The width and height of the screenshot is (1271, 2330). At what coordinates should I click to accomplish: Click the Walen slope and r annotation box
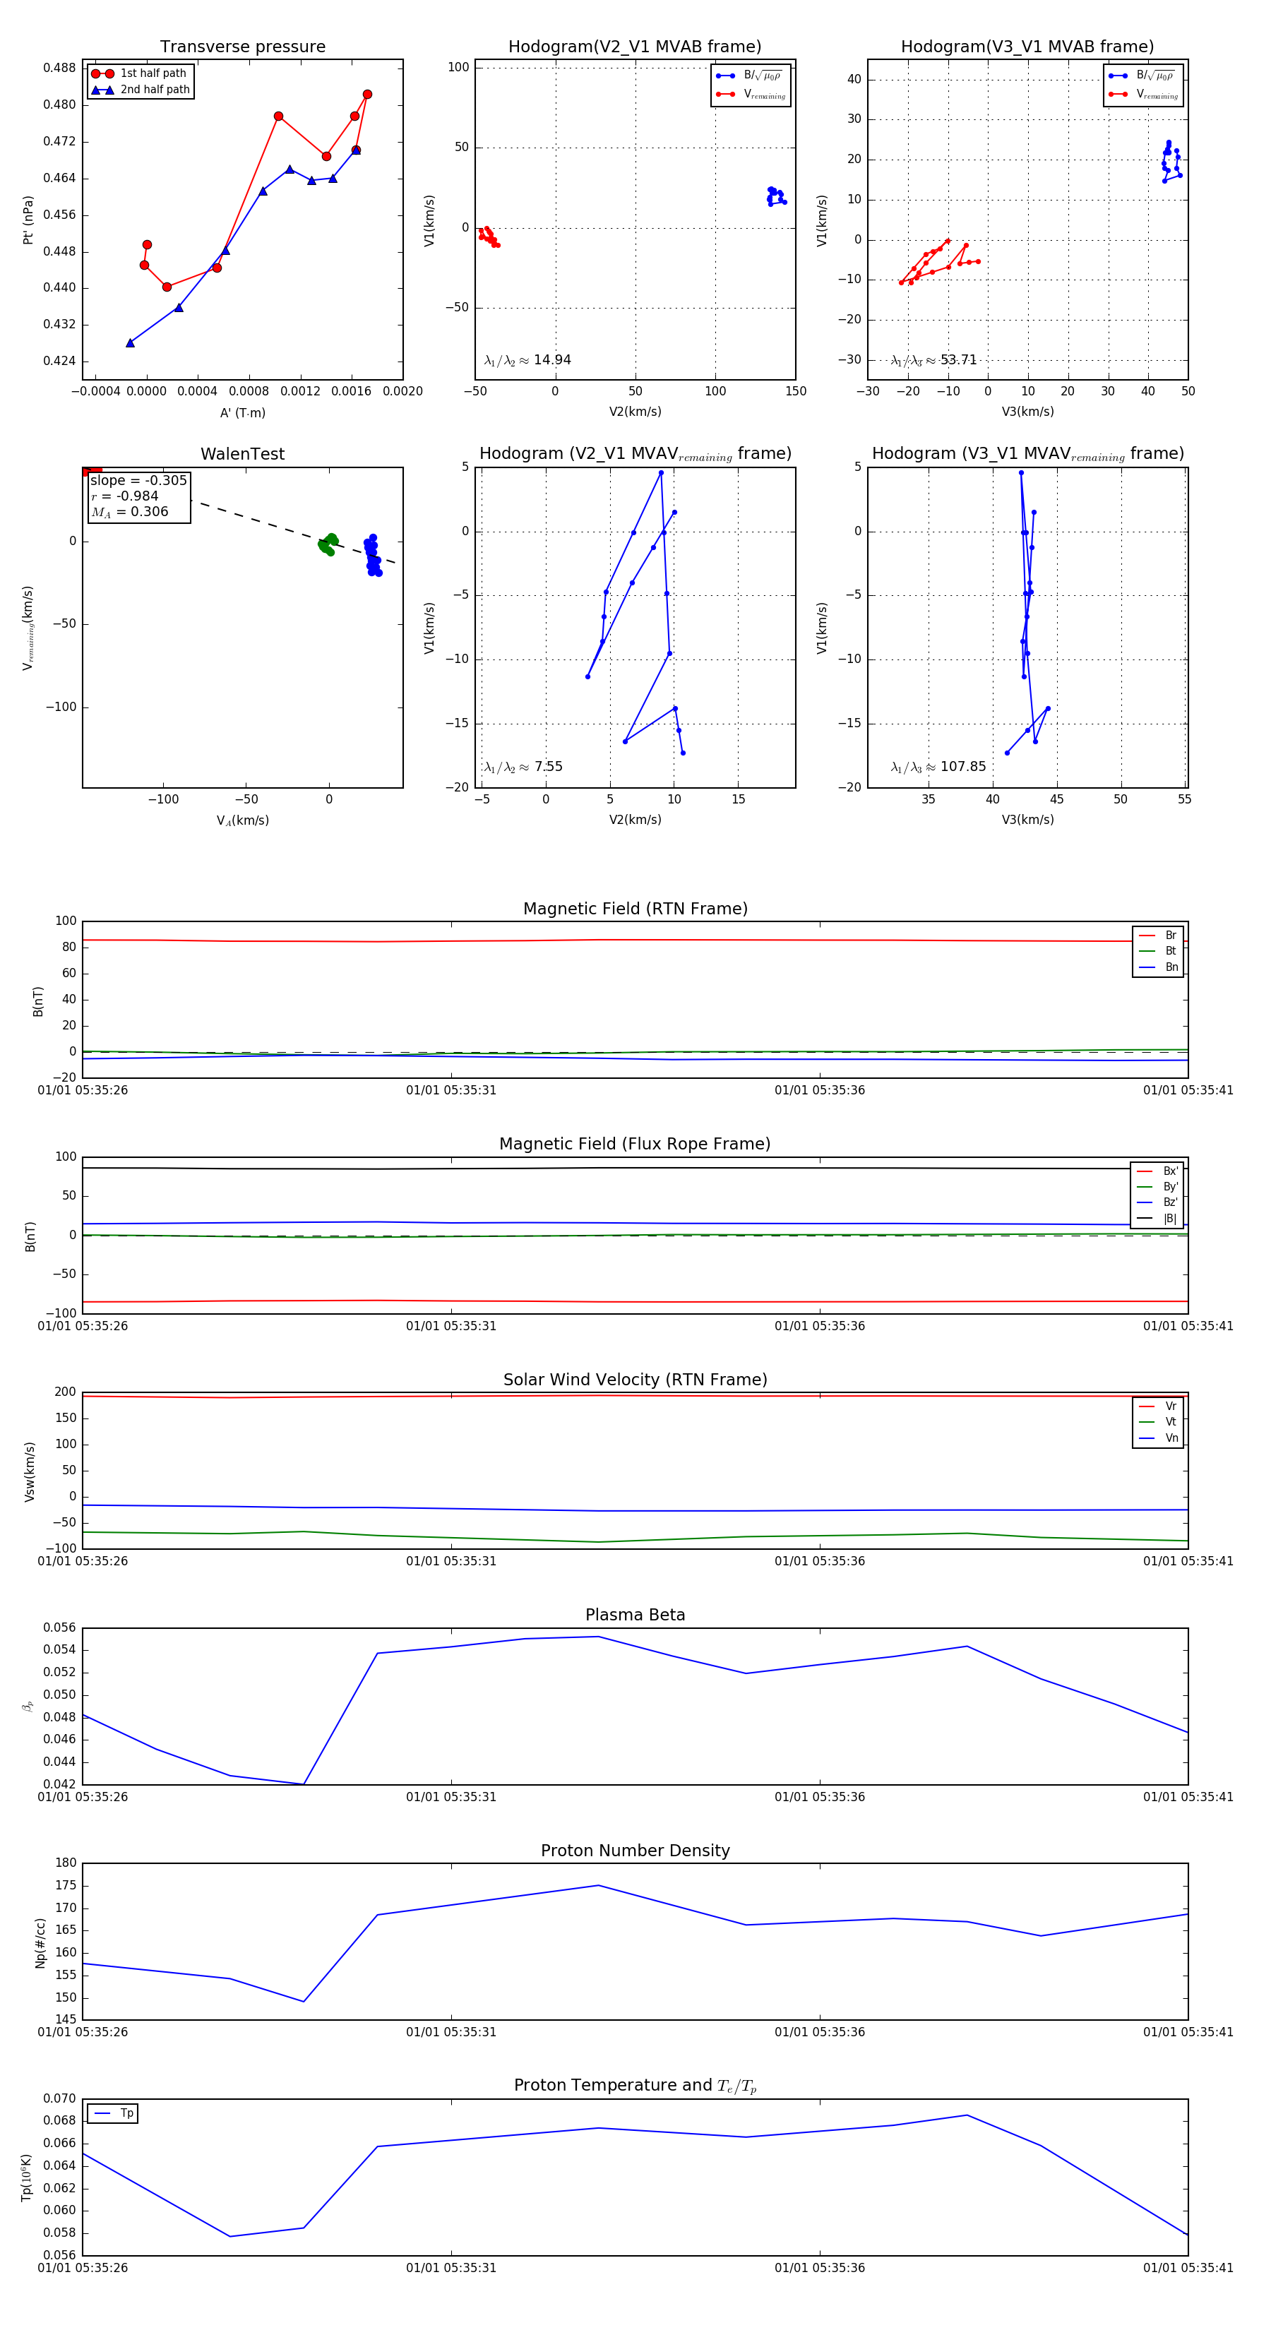point(138,496)
